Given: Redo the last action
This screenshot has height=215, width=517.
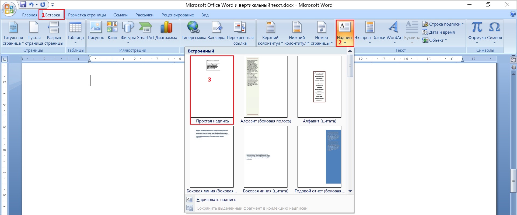Looking at the screenshot, I should click(x=43, y=5).
